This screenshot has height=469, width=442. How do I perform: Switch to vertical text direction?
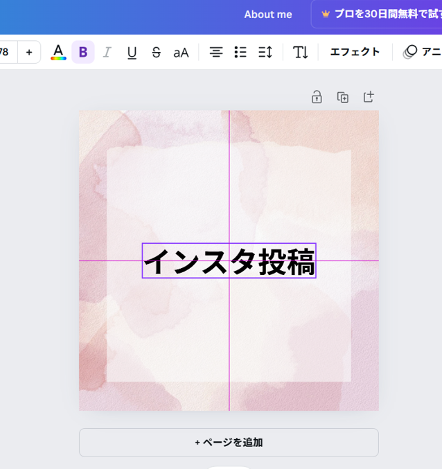pyautogui.click(x=301, y=52)
